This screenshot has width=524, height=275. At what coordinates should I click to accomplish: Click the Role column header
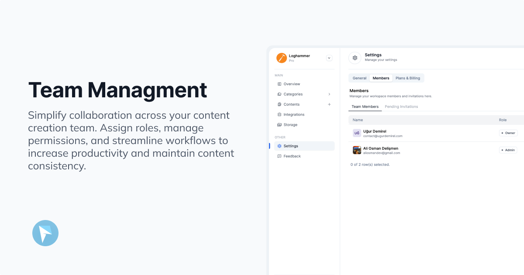coord(503,120)
